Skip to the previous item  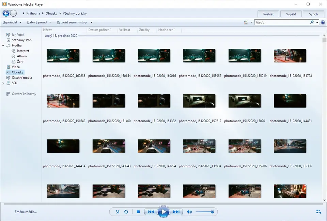tap(150, 212)
